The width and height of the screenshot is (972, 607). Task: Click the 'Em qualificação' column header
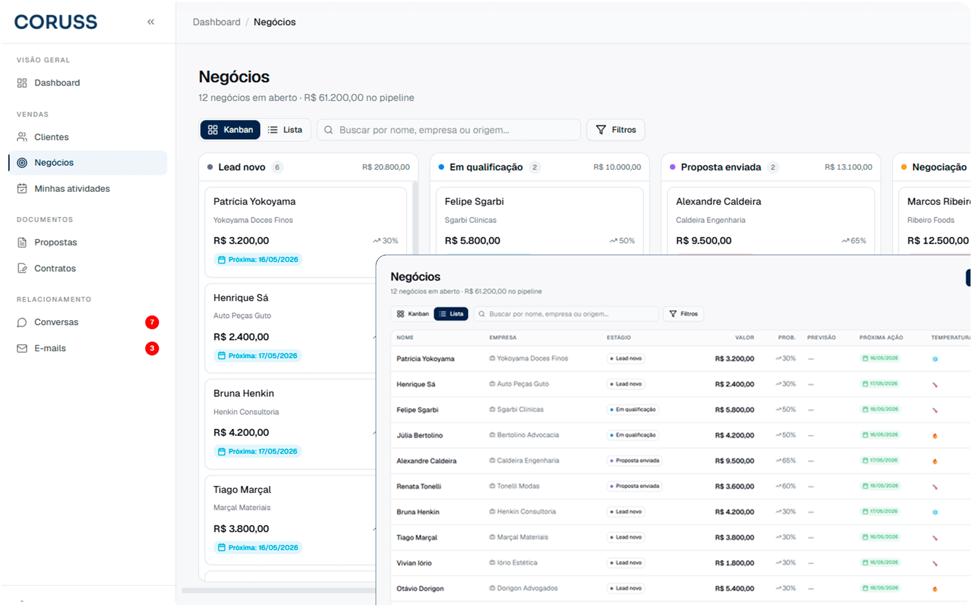540,167
